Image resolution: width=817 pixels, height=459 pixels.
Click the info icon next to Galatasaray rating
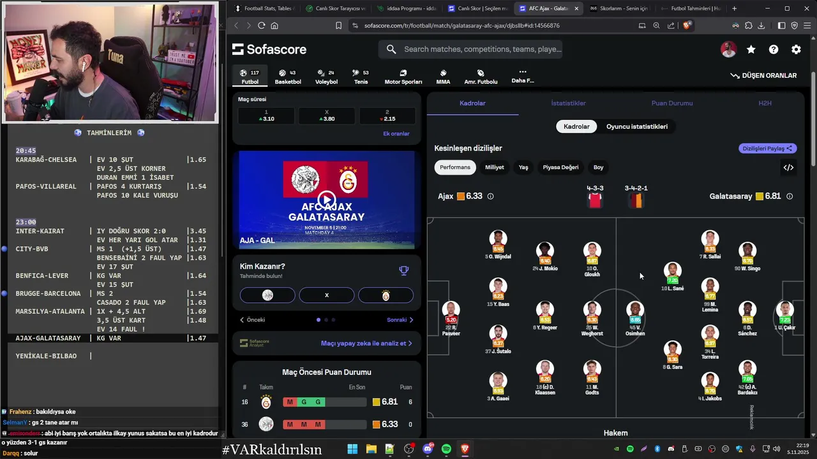point(790,196)
